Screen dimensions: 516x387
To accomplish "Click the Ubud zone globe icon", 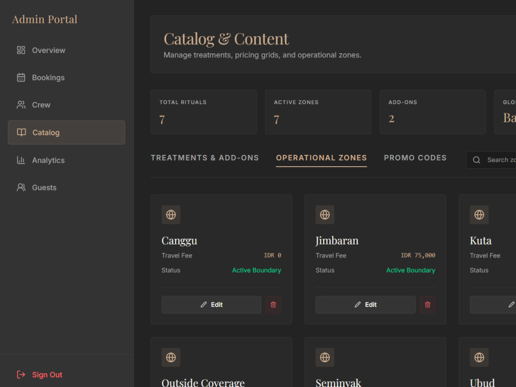I will (479, 358).
